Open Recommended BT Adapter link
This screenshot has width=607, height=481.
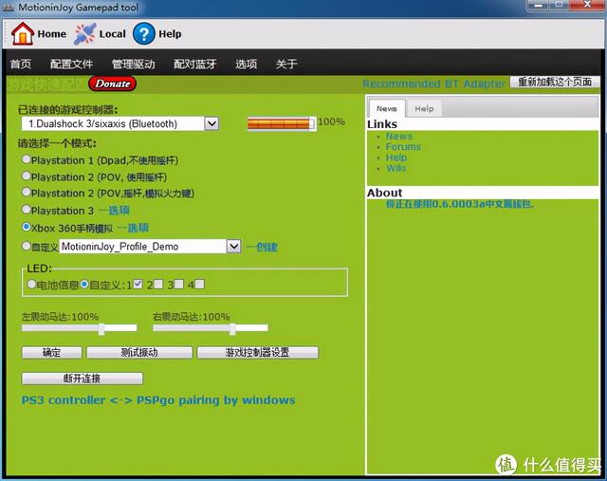pos(433,83)
